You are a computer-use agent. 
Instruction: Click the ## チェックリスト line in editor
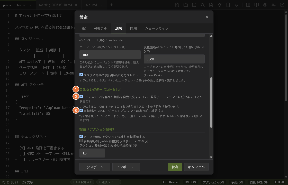[31, 136]
